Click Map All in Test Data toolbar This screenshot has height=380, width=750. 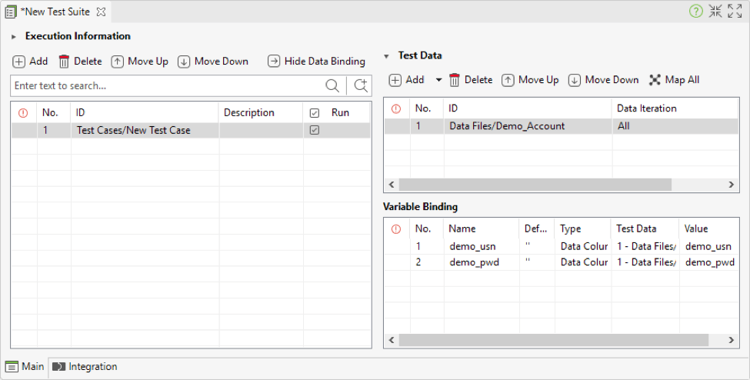pyautogui.click(x=675, y=80)
